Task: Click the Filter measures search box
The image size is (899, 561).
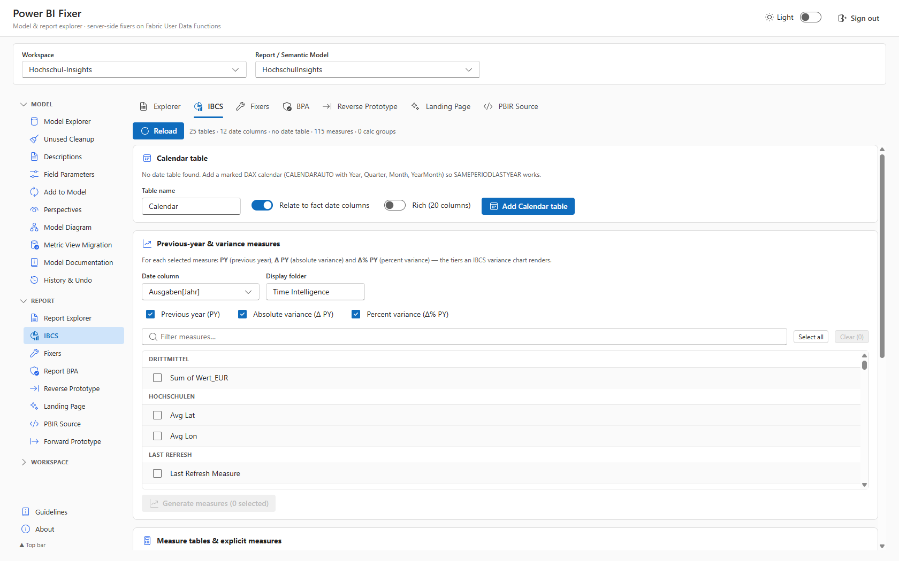Action: coord(464,337)
